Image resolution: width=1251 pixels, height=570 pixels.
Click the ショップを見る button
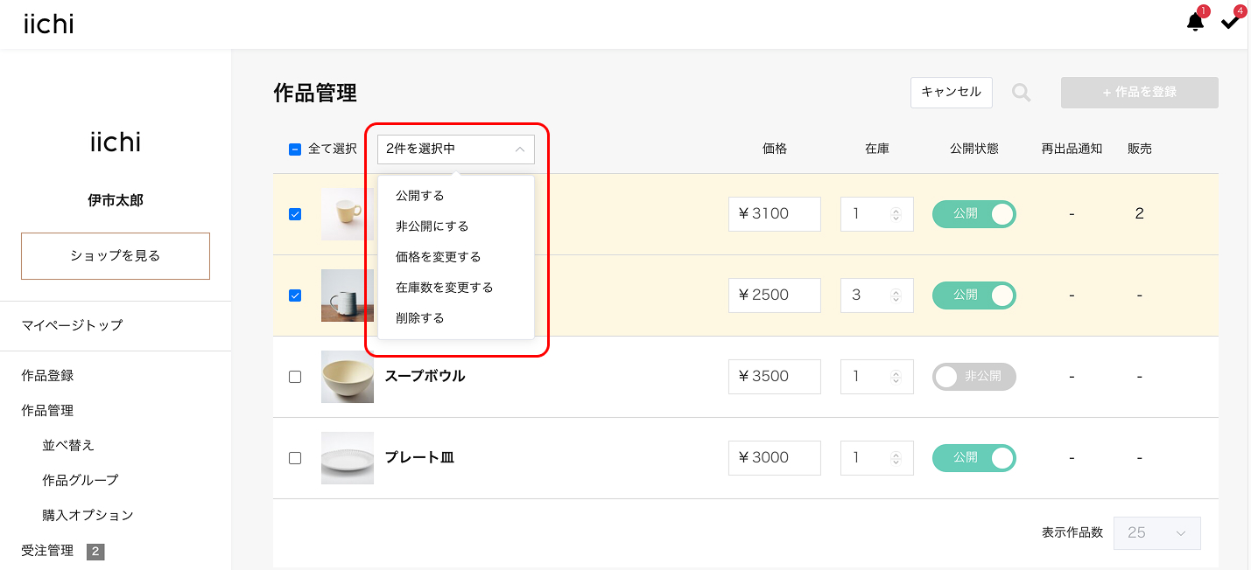tap(116, 256)
